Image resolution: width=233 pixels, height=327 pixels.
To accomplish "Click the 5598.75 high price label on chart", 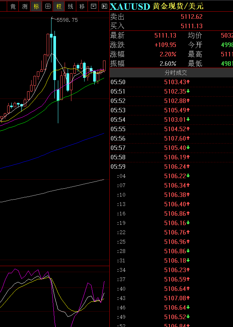I will [67, 20].
